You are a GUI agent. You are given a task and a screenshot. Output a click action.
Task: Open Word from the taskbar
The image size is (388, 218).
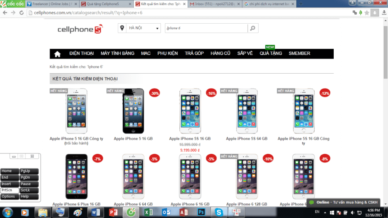(96, 212)
